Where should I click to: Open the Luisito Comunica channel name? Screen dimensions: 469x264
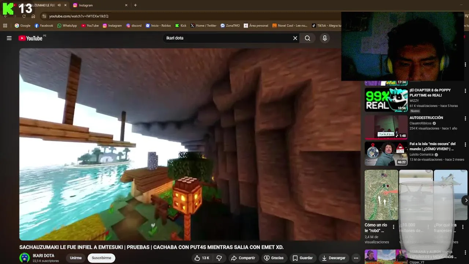(x=421, y=154)
